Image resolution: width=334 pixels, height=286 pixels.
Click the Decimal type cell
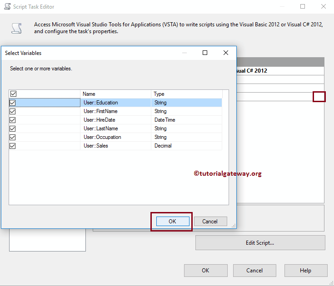point(187,146)
